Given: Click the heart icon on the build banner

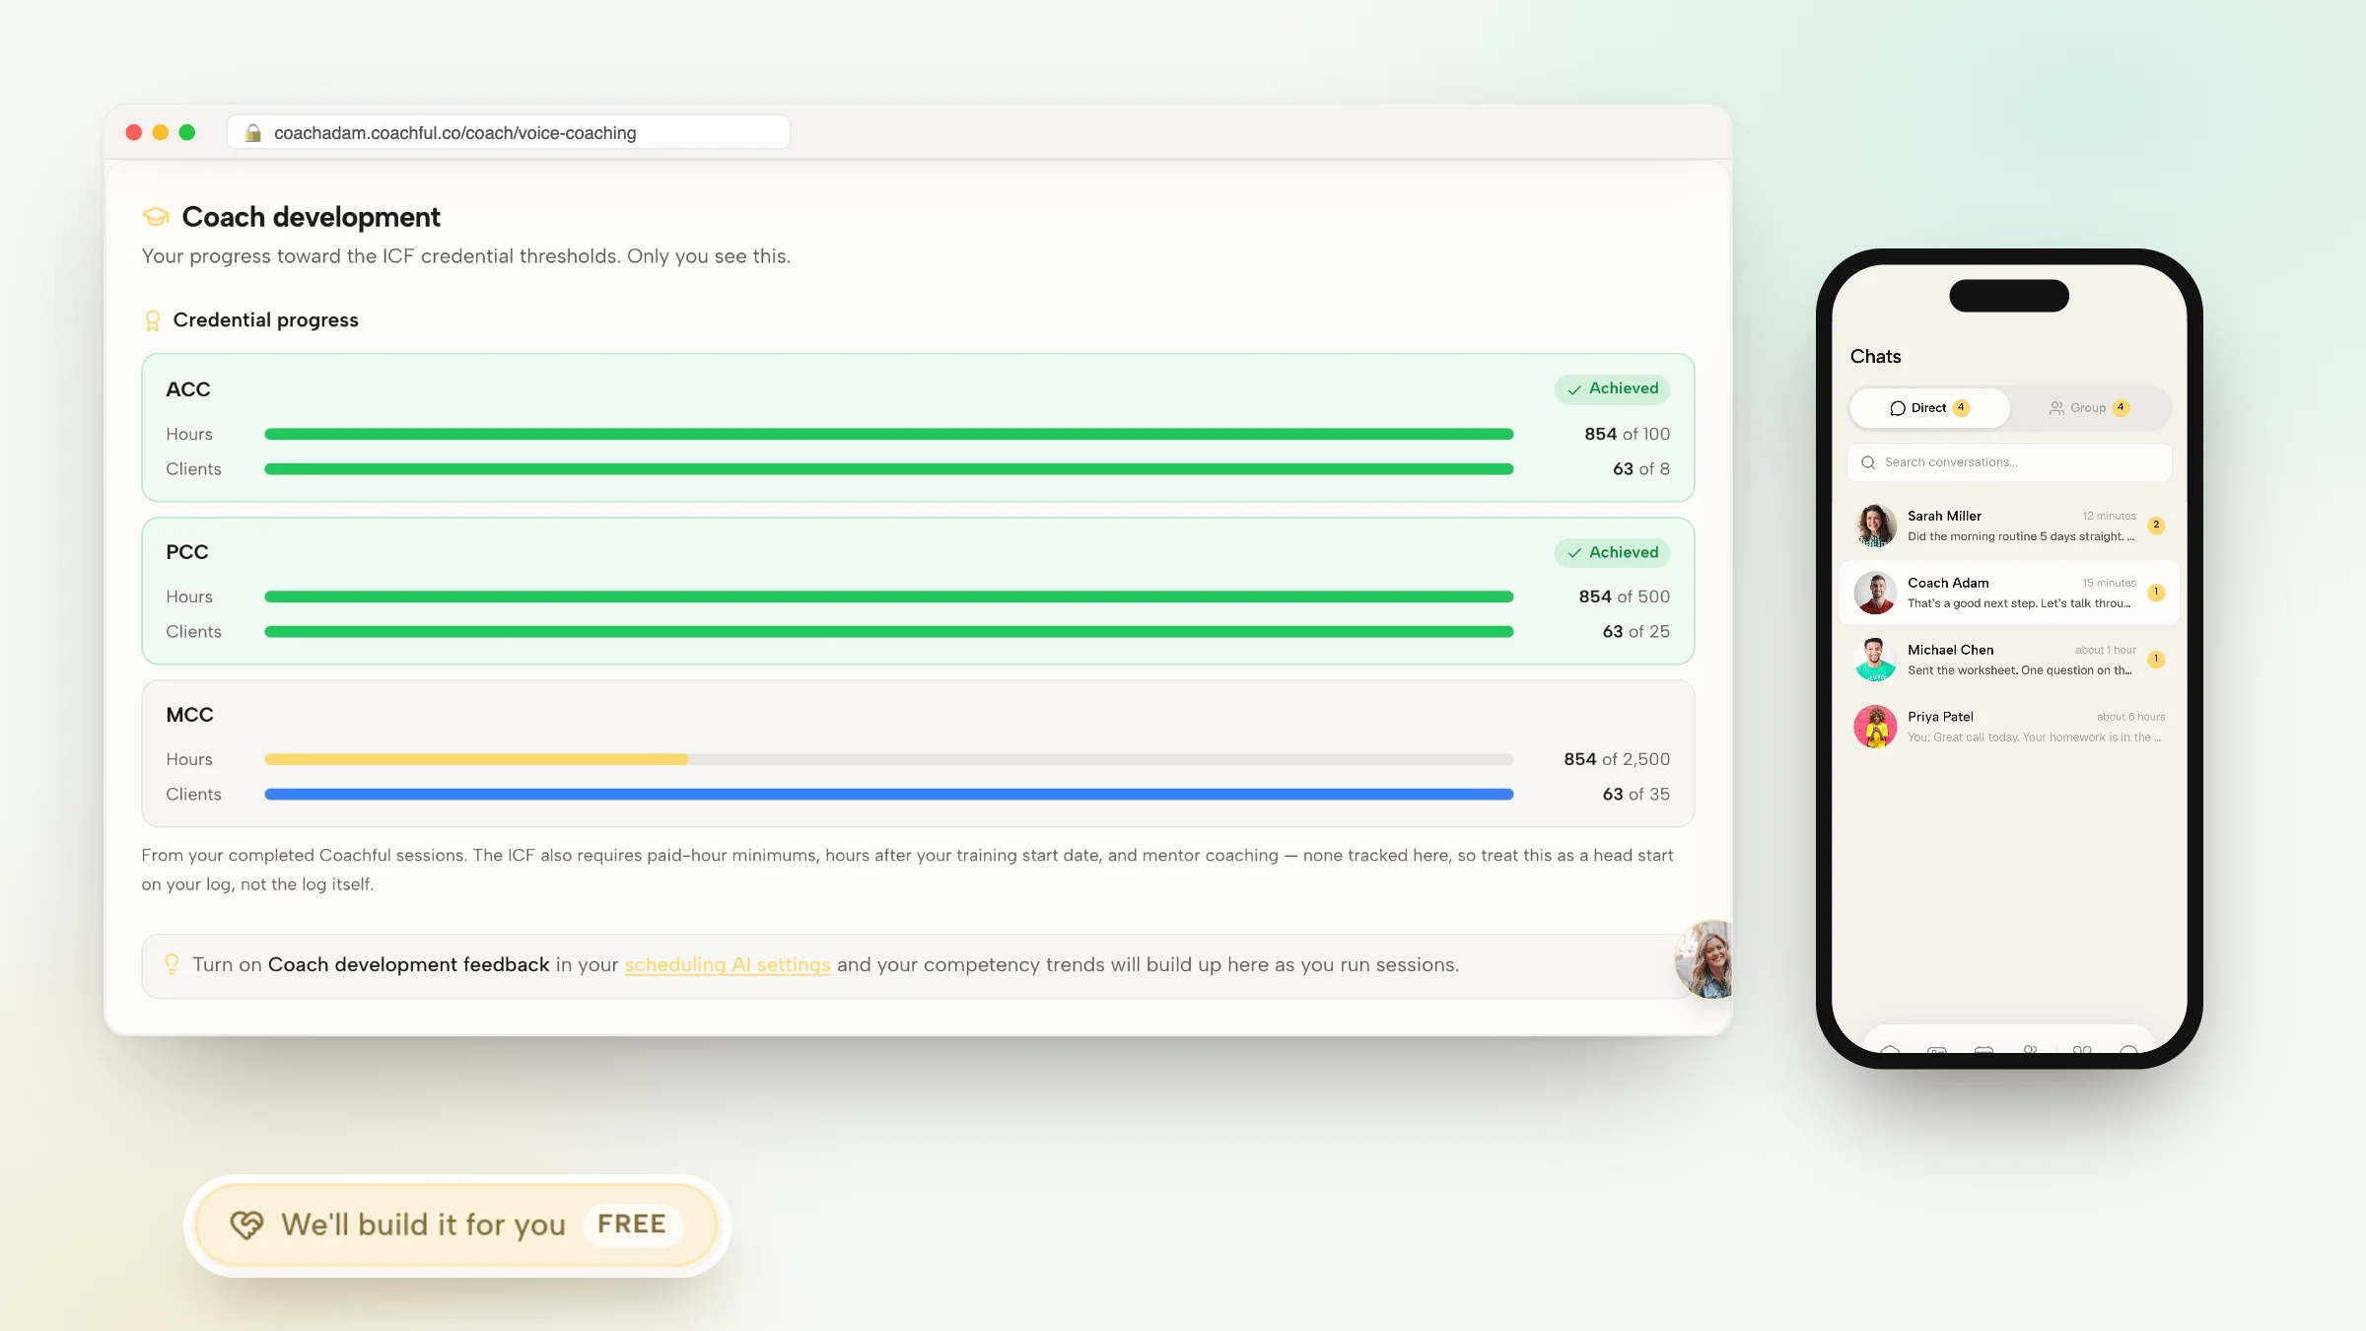Looking at the screenshot, I should point(246,1225).
